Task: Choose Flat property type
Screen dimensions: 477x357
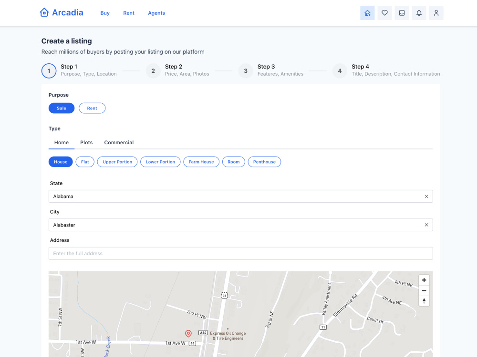Action: click(85, 162)
